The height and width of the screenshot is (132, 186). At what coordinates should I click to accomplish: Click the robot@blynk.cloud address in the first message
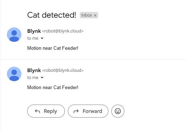coord(63,31)
